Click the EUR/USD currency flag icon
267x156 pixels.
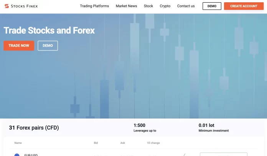(x=17, y=155)
